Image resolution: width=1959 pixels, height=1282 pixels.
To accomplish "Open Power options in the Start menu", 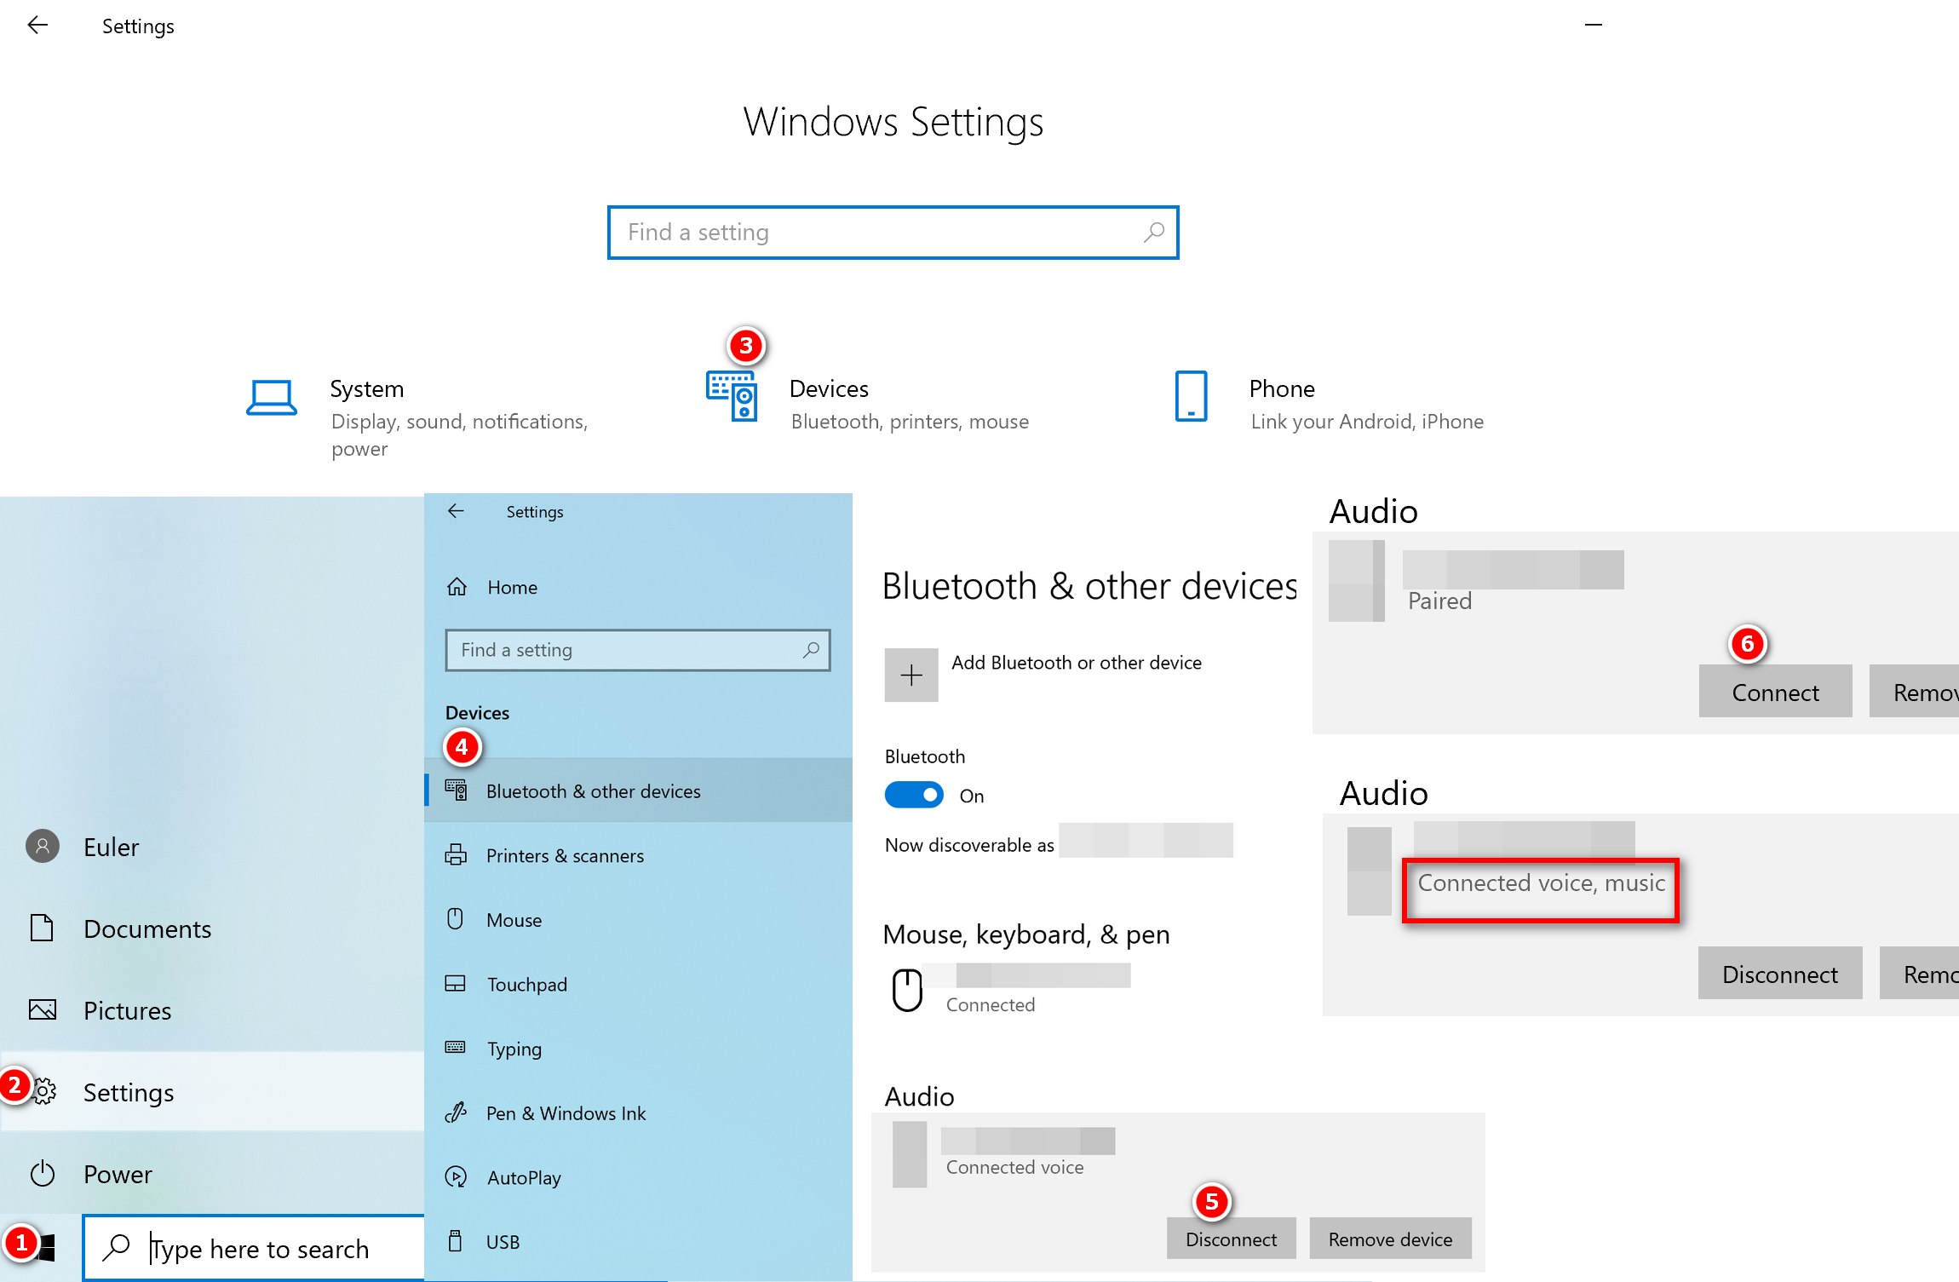I will [212, 1174].
